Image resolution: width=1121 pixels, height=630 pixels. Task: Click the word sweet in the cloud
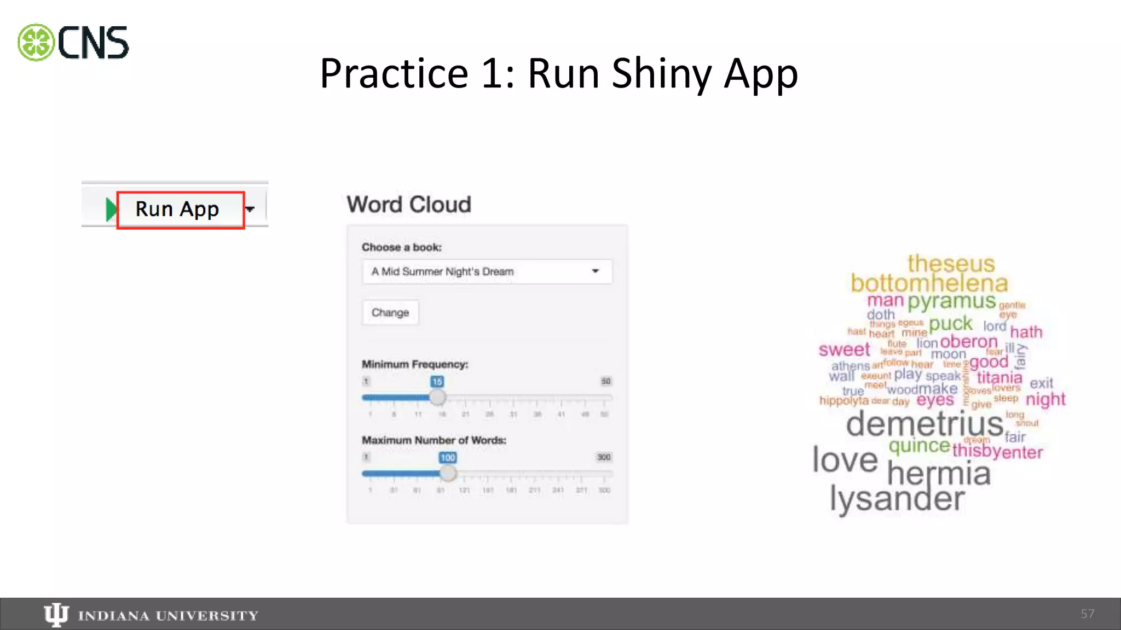click(844, 349)
